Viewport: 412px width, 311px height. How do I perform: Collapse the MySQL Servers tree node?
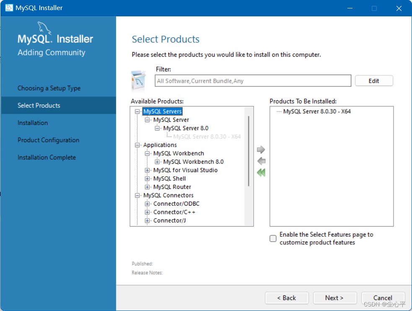point(137,112)
